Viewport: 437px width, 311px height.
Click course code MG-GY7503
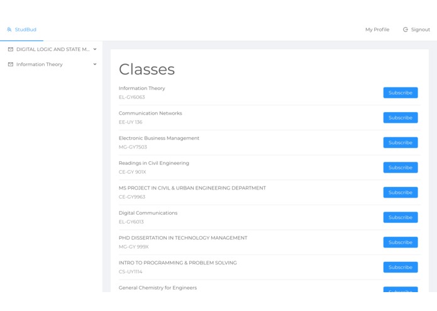point(133,147)
